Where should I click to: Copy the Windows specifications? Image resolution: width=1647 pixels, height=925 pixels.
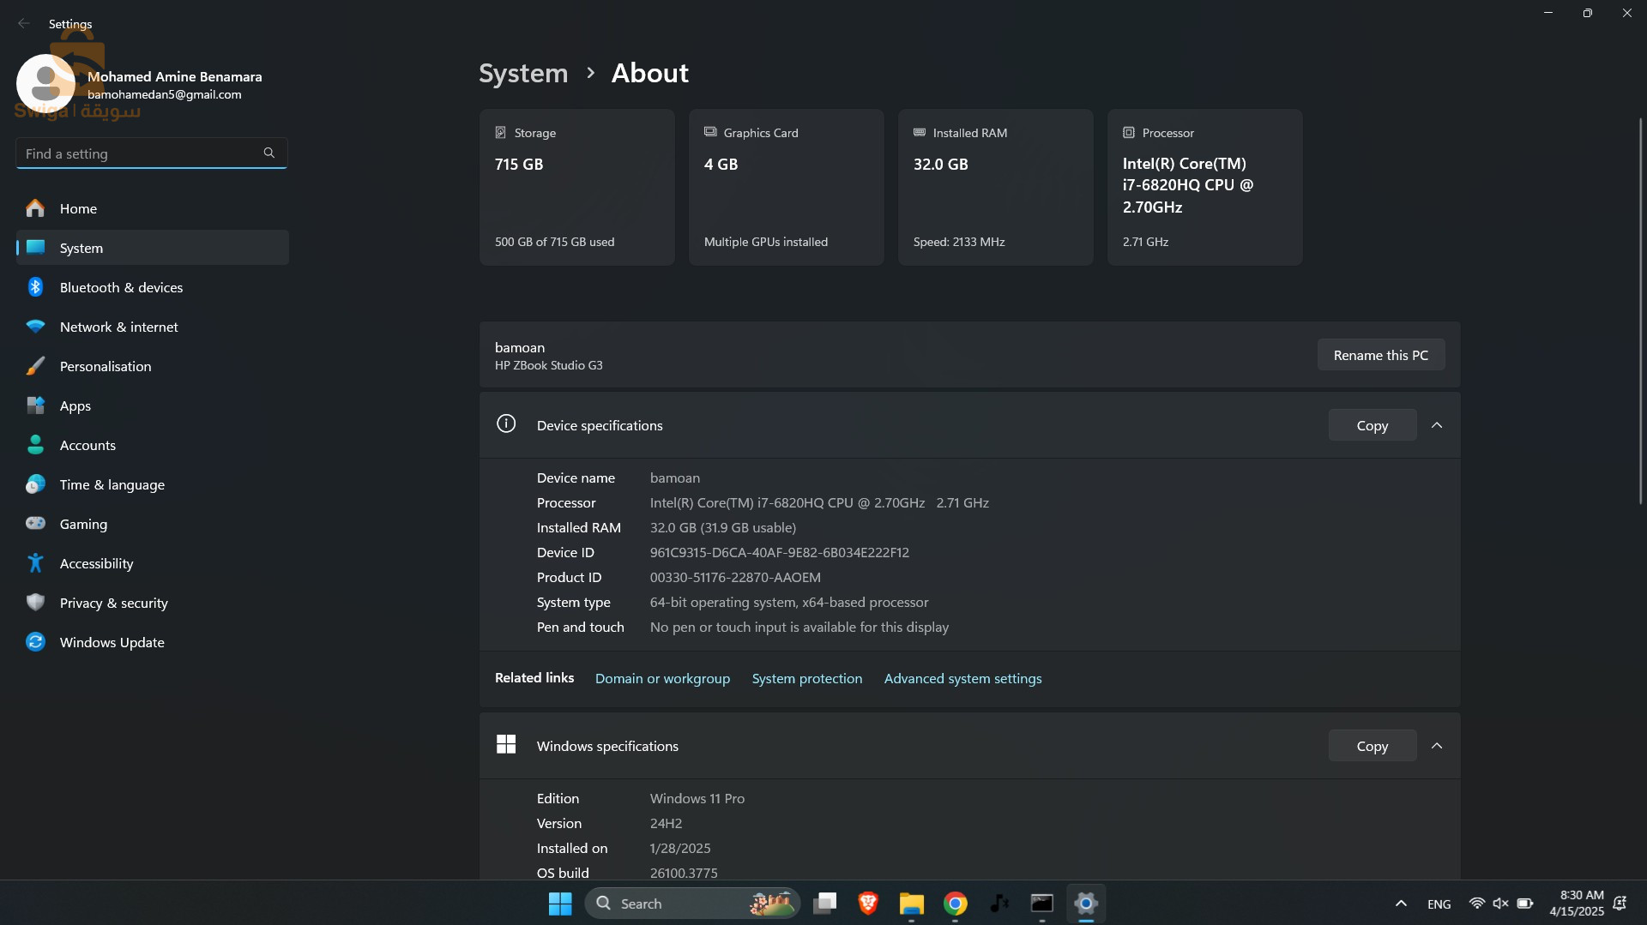tap(1372, 746)
